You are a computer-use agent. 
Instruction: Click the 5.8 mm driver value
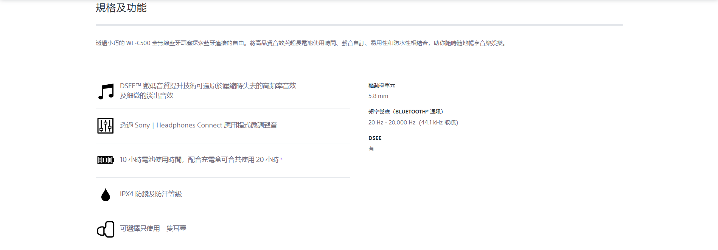(378, 96)
